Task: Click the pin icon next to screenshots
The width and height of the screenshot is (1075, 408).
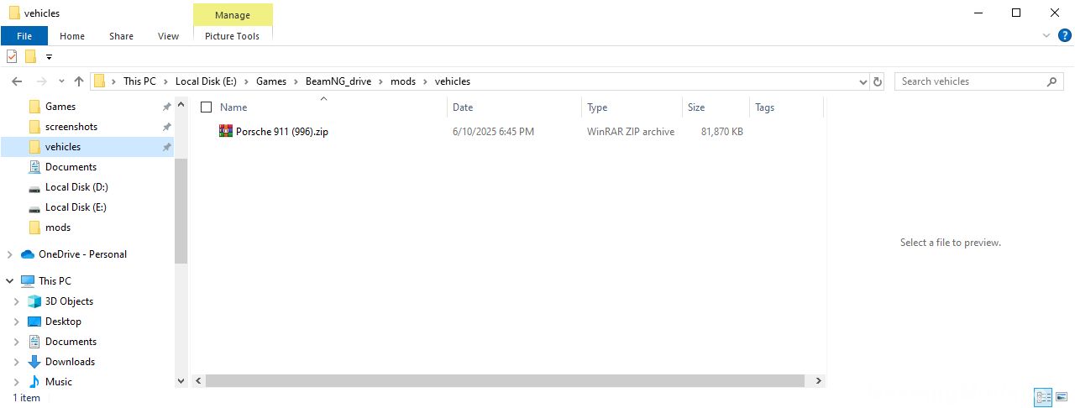Action: (166, 127)
